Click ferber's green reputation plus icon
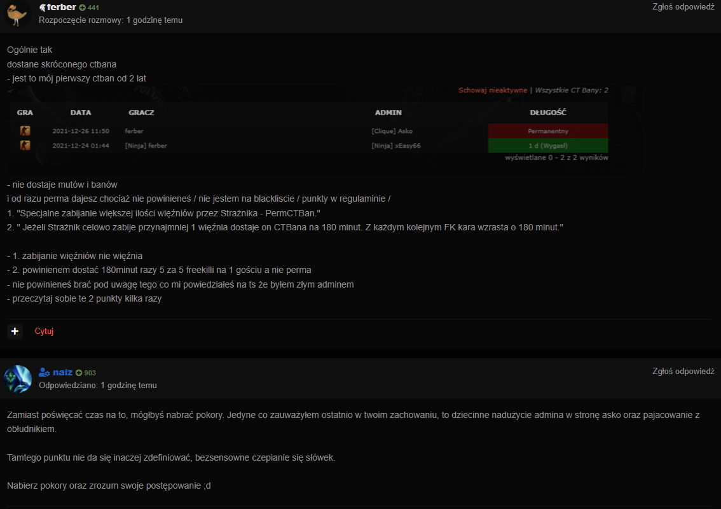This screenshot has height=509, width=721. 82,8
